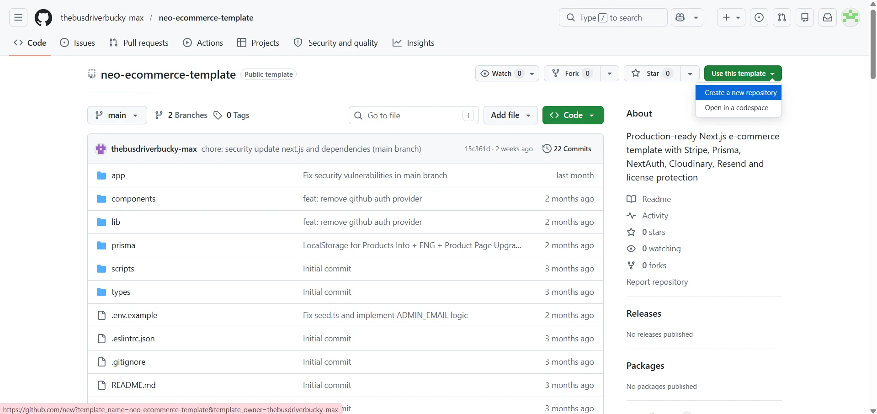This screenshot has height=414, width=877.
Task: Open the prisma folder
Action: [x=123, y=245]
